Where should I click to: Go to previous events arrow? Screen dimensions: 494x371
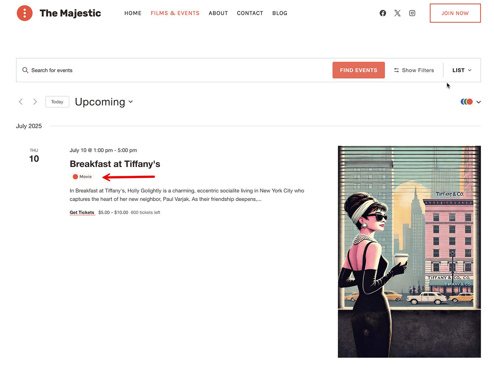pos(21,101)
